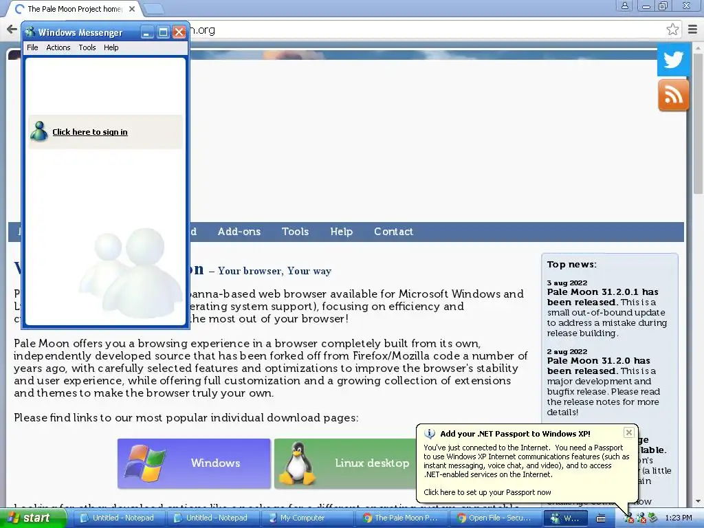Click the Windows Messenger title bar icon
The width and height of the screenshot is (704, 528).
pyautogui.click(x=30, y=32)
